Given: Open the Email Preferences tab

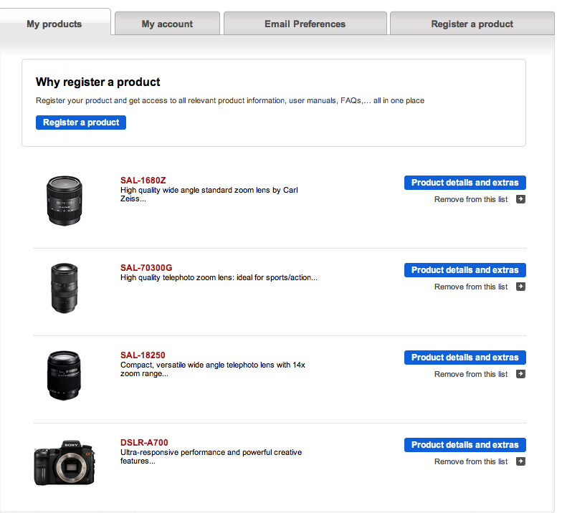Looking at the screenshot, I should tap(305, 24).
